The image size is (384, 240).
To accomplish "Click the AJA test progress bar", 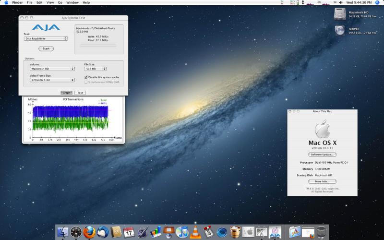I will point(98,46).
